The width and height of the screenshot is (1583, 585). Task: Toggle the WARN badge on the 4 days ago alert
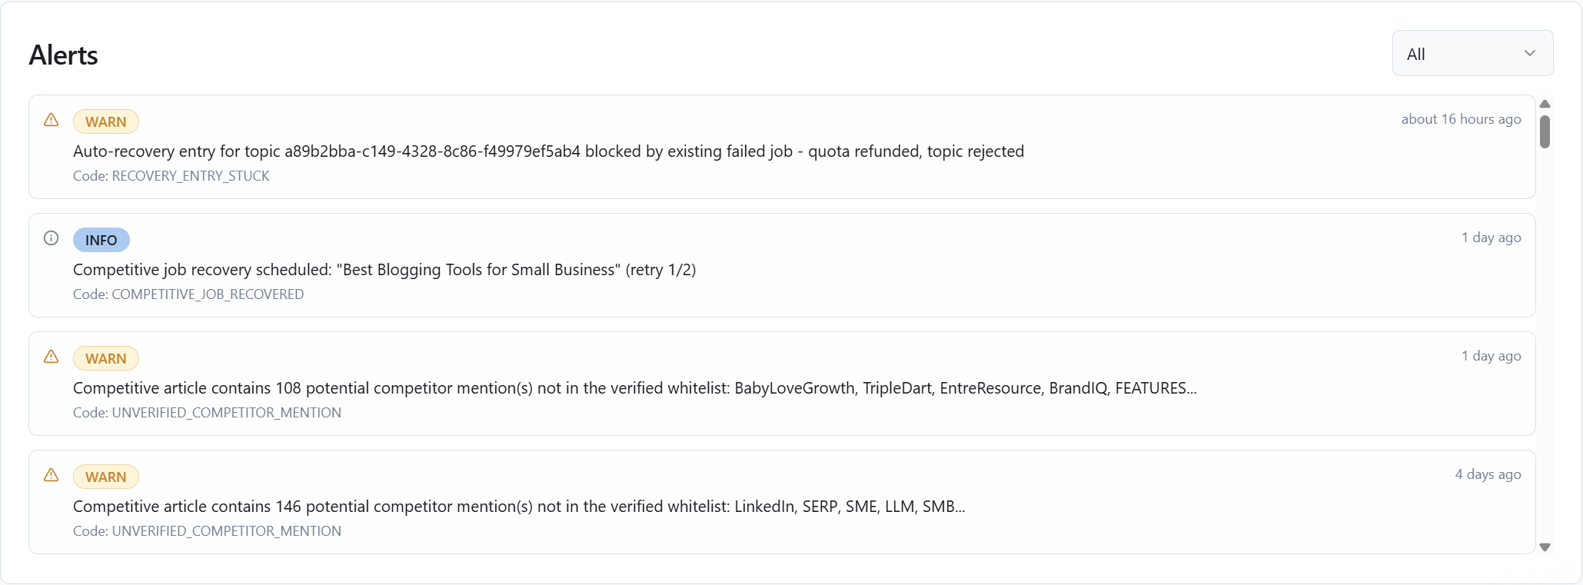105,477
